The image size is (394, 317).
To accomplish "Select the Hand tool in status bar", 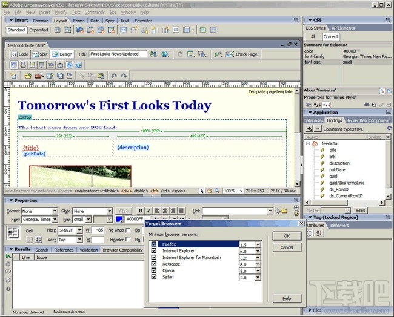I will (x=209, y=191).
